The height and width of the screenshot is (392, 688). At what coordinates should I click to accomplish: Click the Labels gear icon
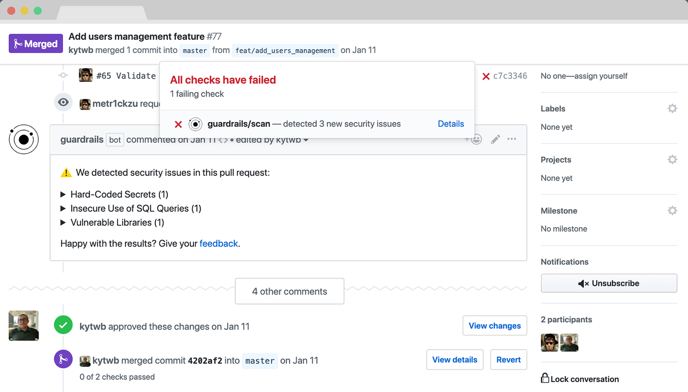pyautogui.click(x=672, y=108)
